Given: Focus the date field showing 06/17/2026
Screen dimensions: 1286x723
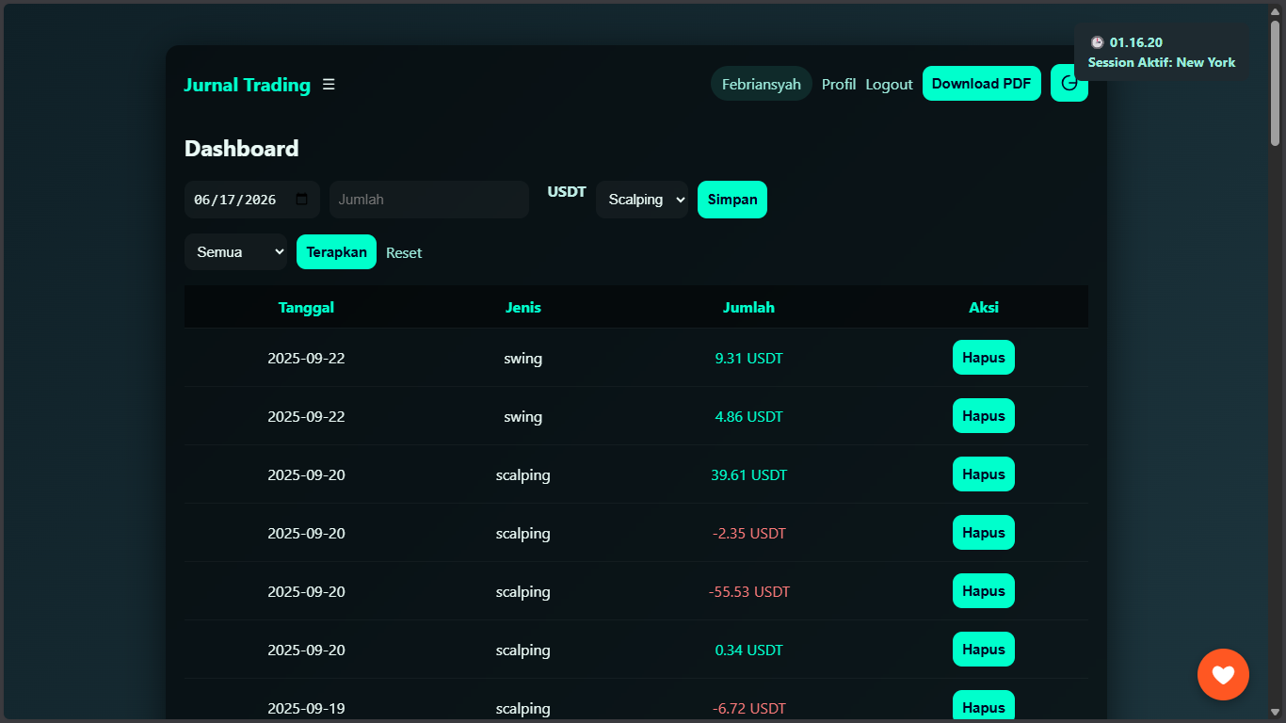Looking at the screenshot, I should click(x=252, y=200).
